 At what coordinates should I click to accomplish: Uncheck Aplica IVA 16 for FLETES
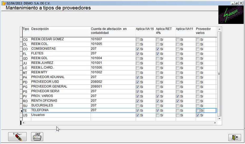pyautogui.click(x=138, y=54)
